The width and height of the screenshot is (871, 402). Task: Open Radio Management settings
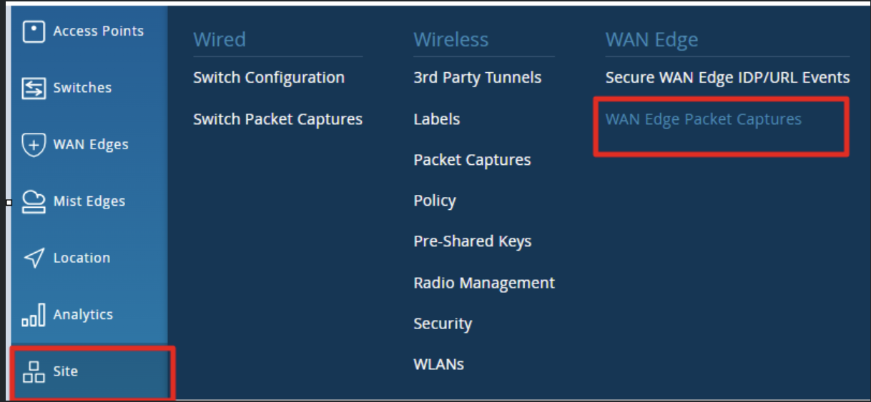484,283
